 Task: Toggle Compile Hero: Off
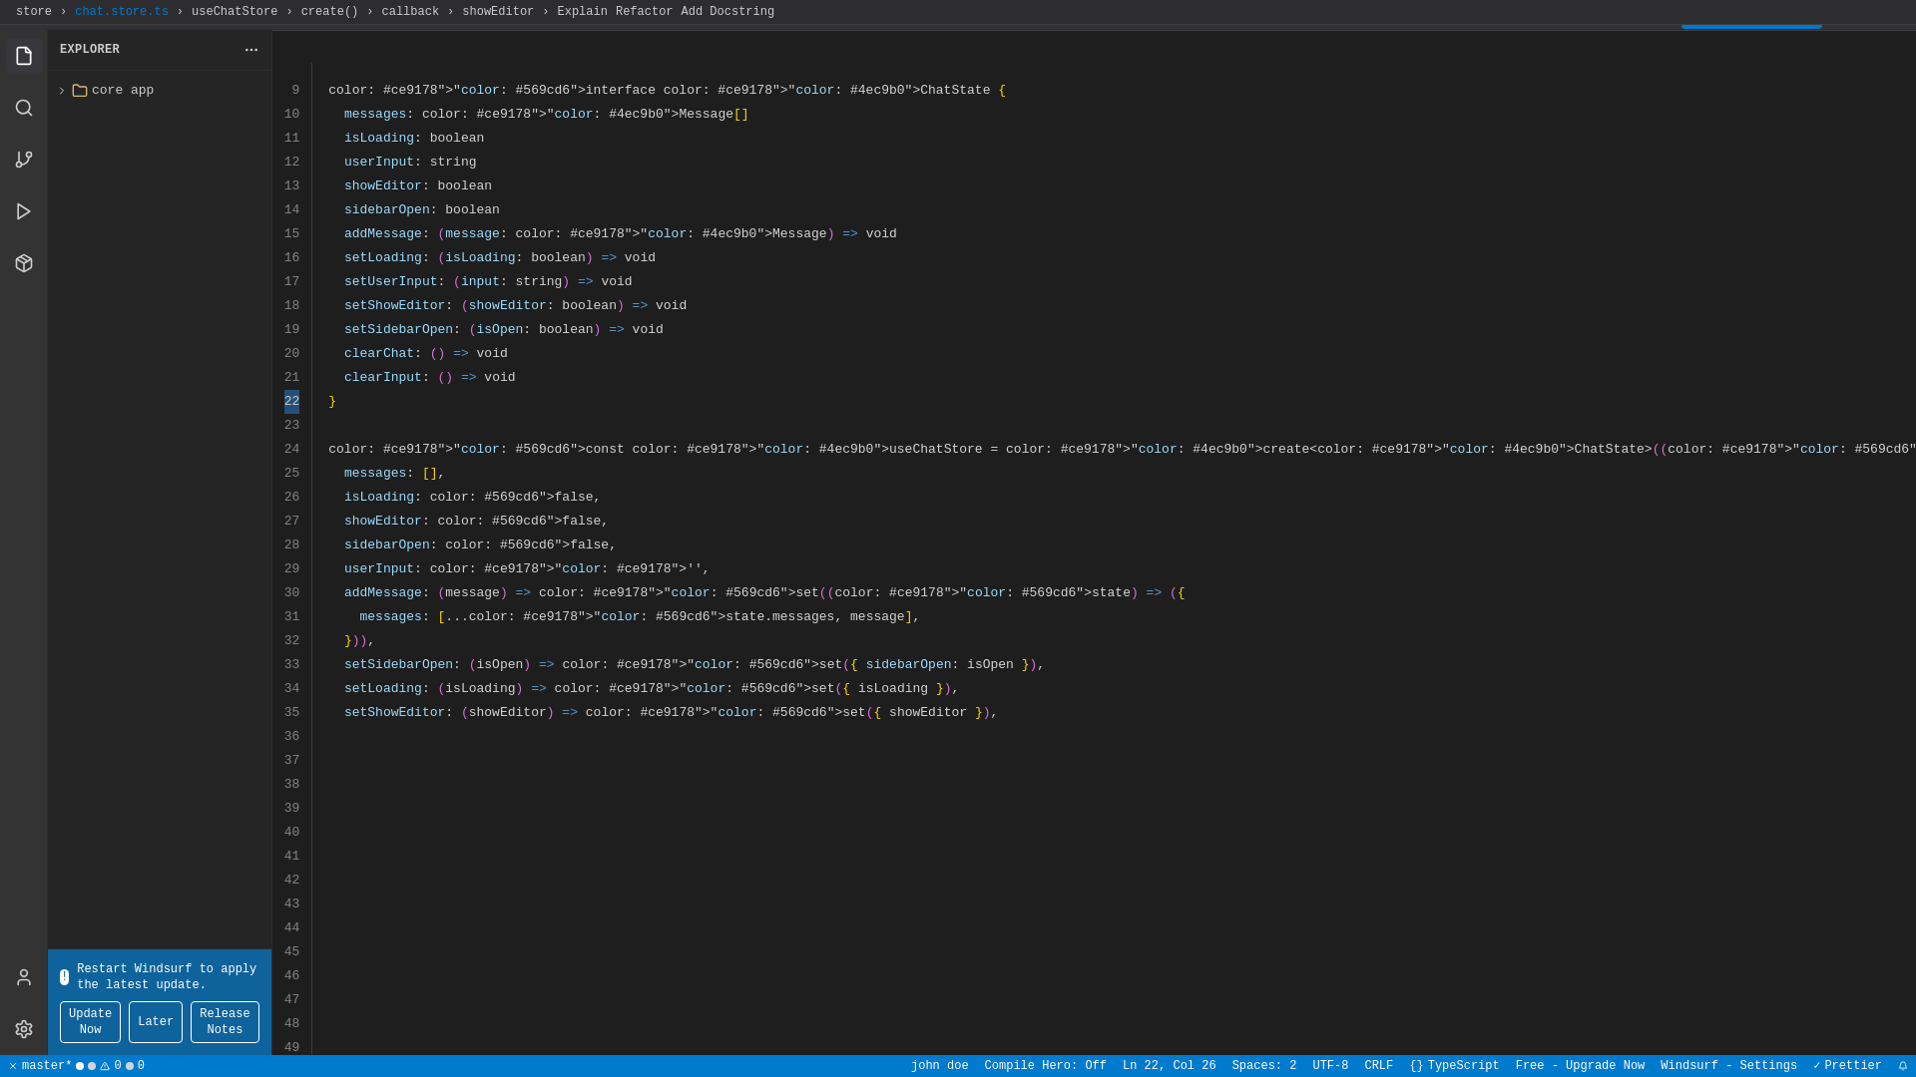(1045, 1066)
